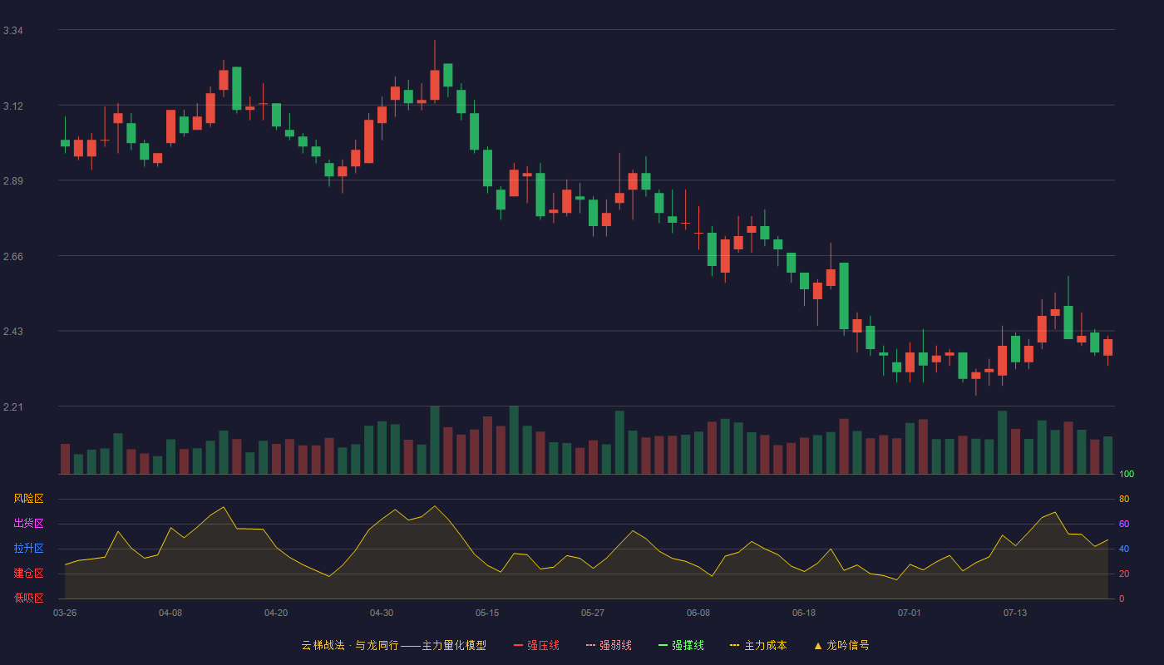
Task: Click the 03-26 date axis label
Action: [65, 613]
